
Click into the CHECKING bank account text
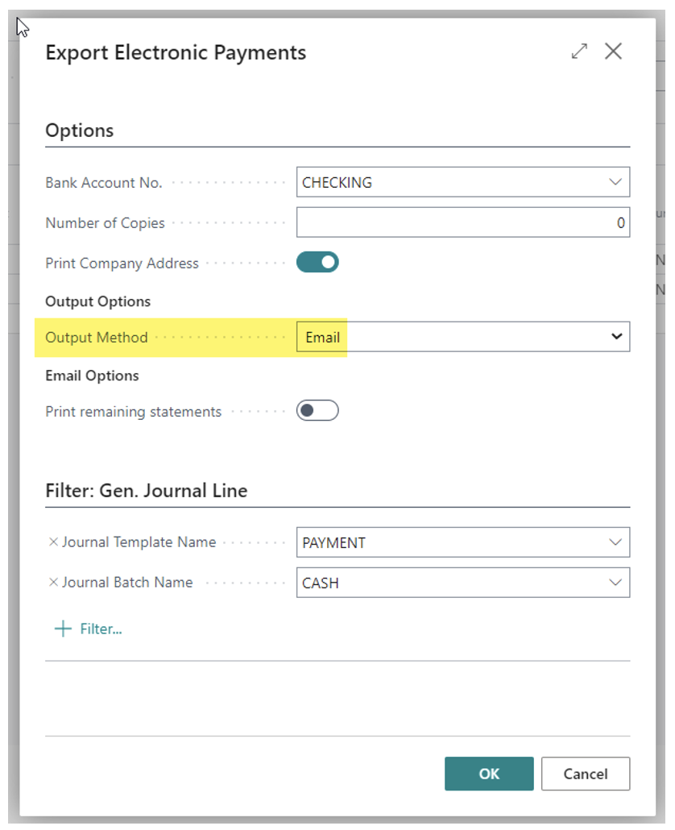(x=337, y=182)
